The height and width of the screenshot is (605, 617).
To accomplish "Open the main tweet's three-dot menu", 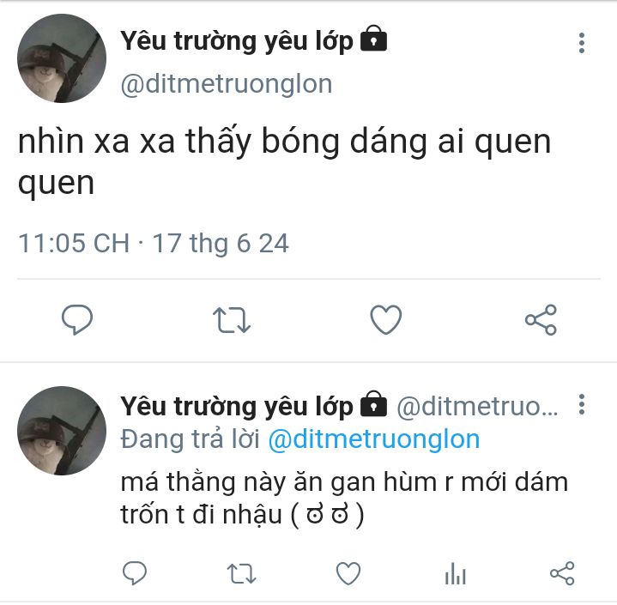I will (x=582, y=43).
